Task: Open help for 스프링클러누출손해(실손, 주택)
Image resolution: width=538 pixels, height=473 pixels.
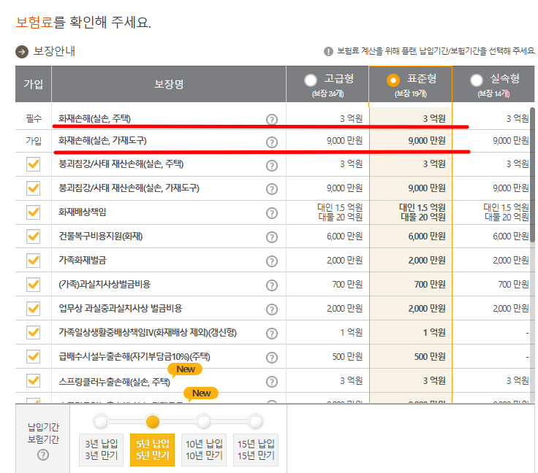Action: [272, 382]
